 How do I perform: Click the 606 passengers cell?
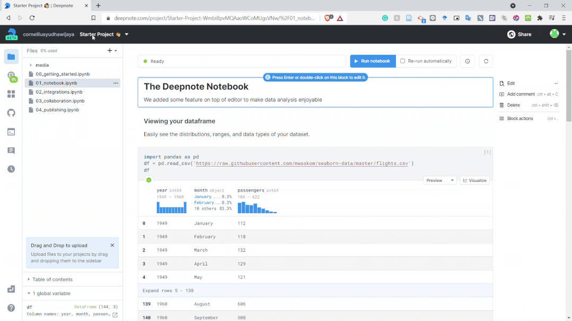pyautogui.click(x=242, y=304)
